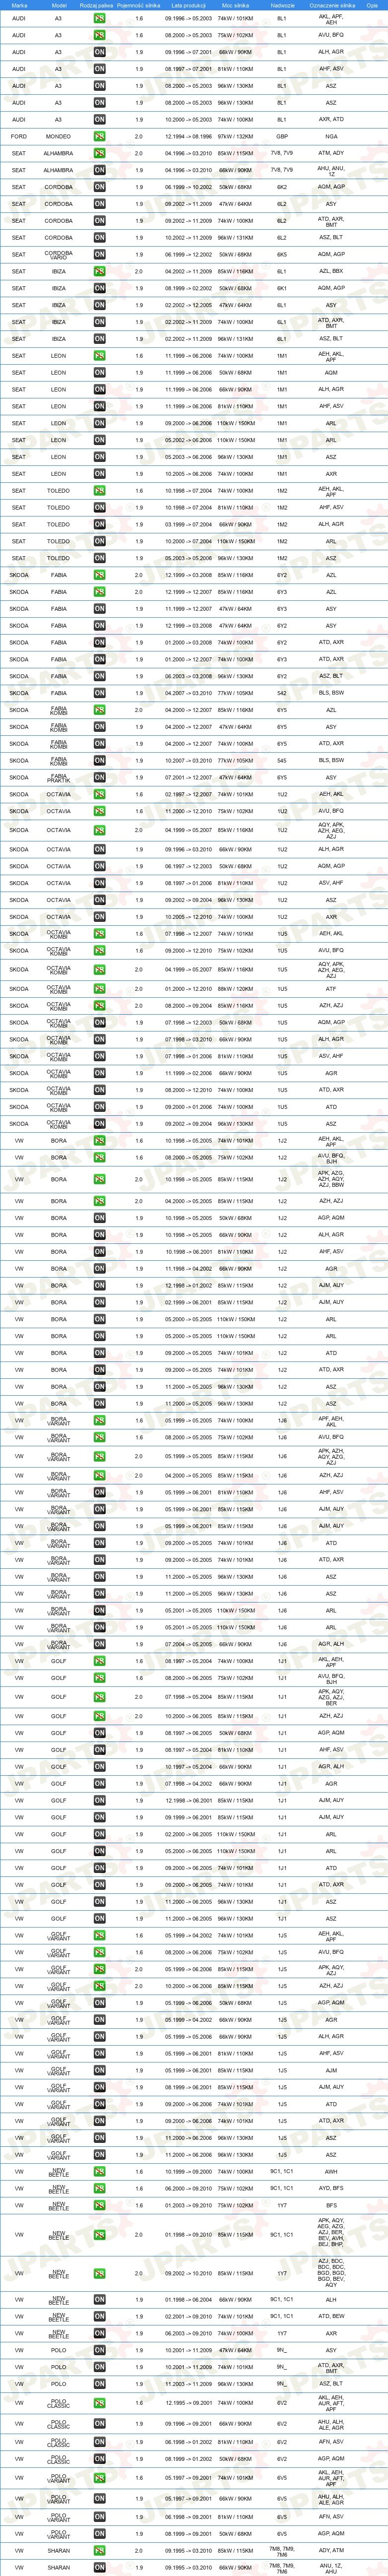
Task: Click the Opis column header
Action: [372, 5]
